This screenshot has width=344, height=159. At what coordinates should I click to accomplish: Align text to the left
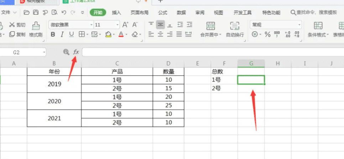(x=151, y=34)
